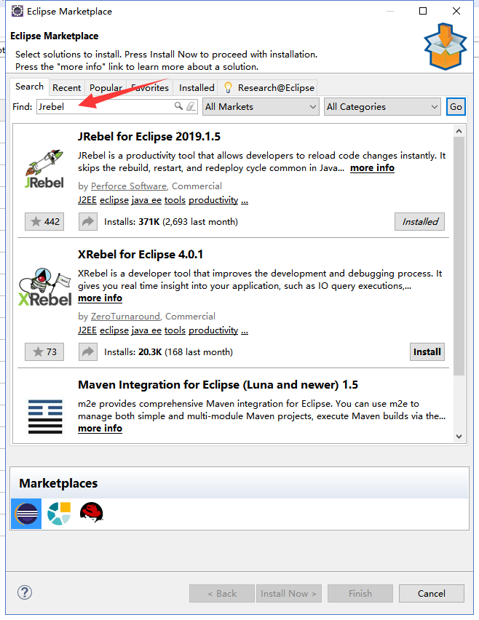This screenshot has height=620, width=479.
Task: Open the All Categories dropdown
Action: [x=382, y=107]
